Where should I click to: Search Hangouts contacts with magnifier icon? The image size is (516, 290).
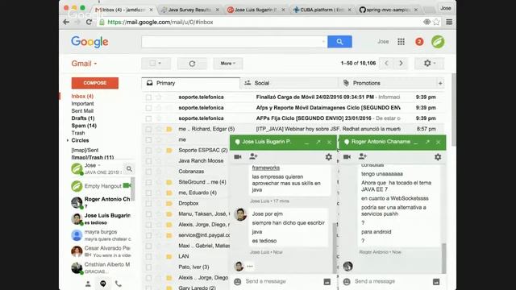pos(129,168)
